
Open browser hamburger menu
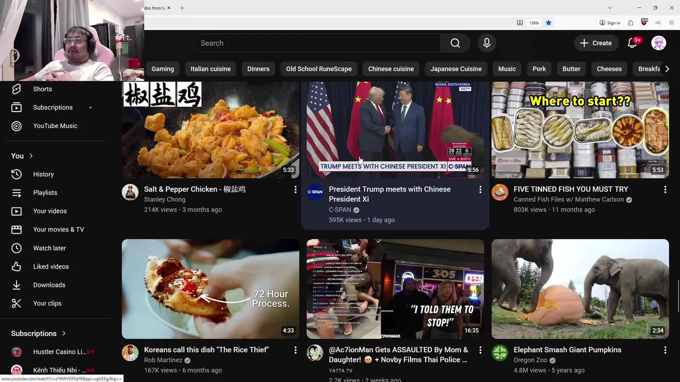point(671,23)
